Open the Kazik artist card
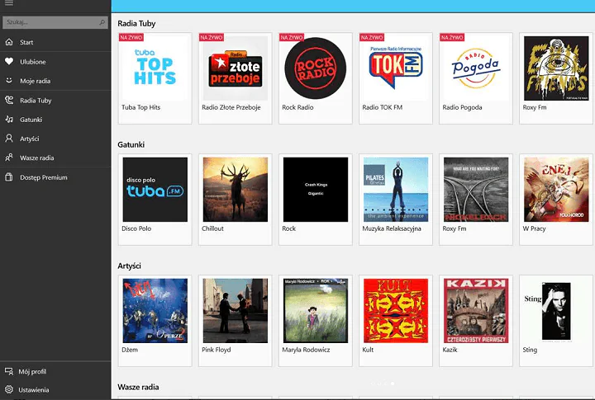This screenshot has width=595, height=400. coord(476,321)
